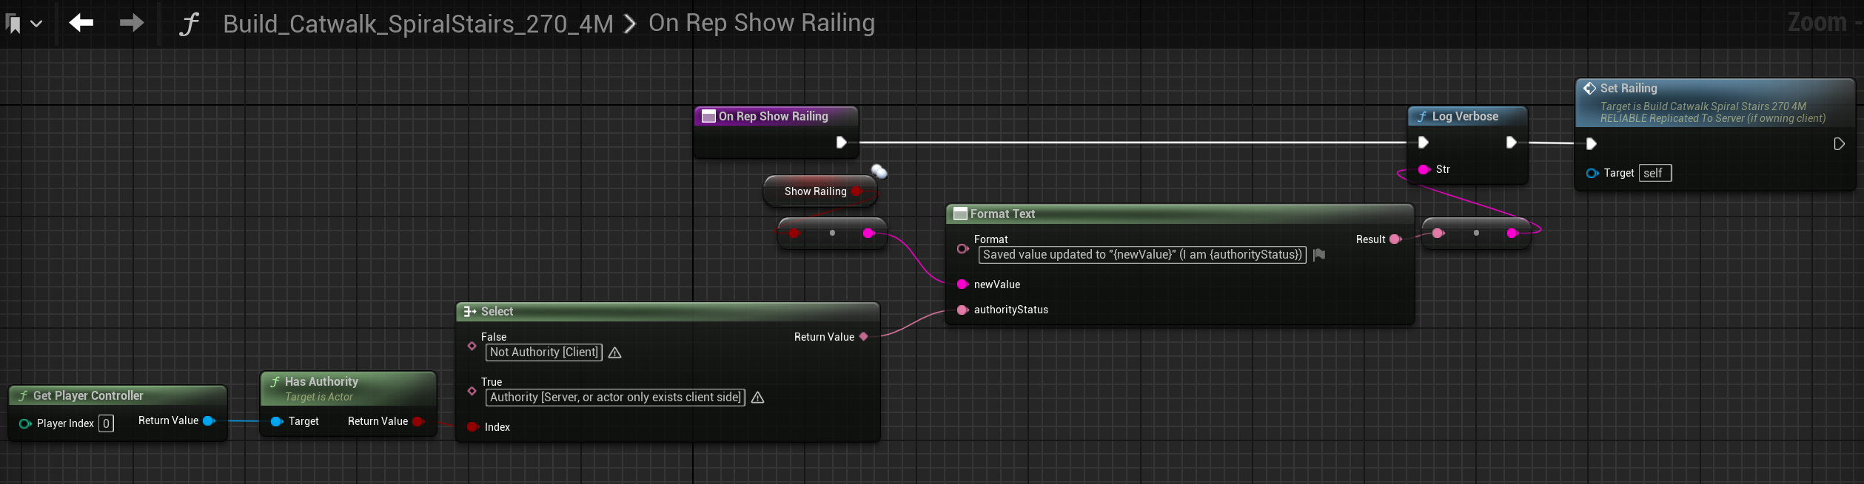Viewport: 1864px width, 484px height.
Task: Click the authorityStatus input pin
Action: pyautogui.click(x=962, y=310)
